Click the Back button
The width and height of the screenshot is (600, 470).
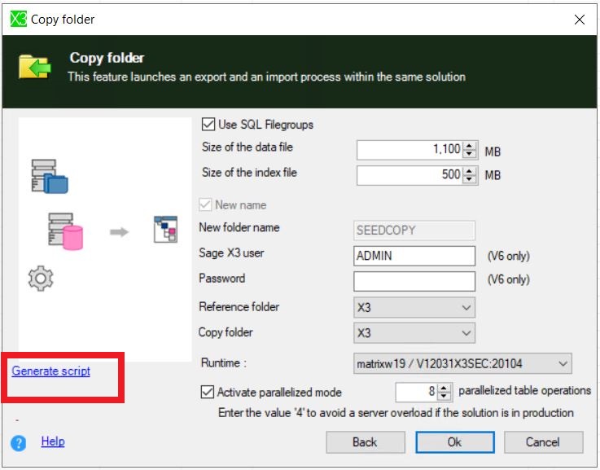pyautogui.click(x=366, y=442)
